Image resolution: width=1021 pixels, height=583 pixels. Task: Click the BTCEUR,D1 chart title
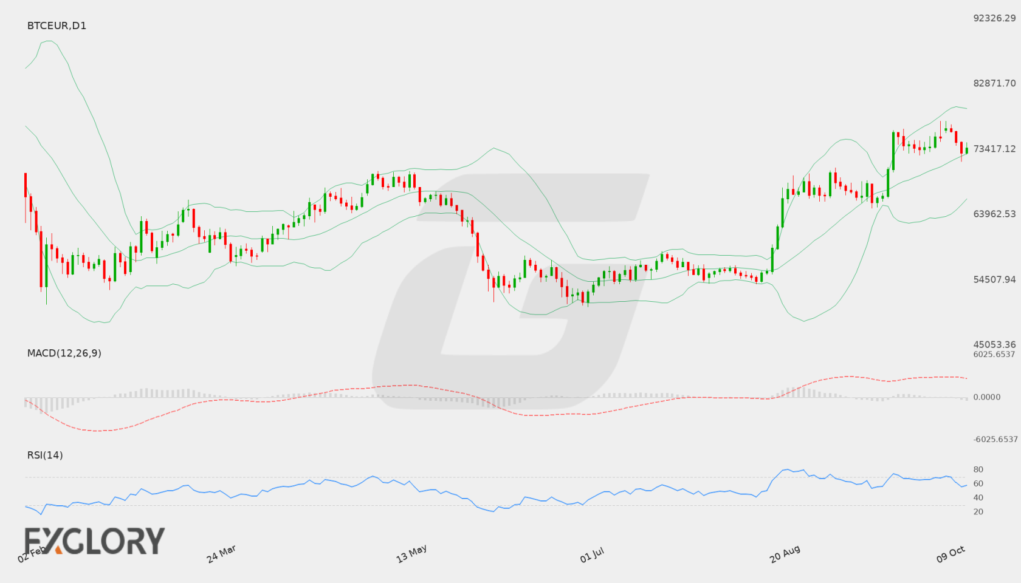pos(57,26)
